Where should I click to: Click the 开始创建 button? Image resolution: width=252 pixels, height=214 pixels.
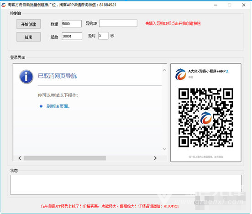pos(28,24)
